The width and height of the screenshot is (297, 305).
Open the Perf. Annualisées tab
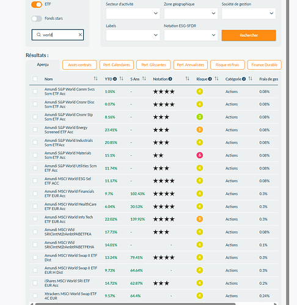[191, 65]
